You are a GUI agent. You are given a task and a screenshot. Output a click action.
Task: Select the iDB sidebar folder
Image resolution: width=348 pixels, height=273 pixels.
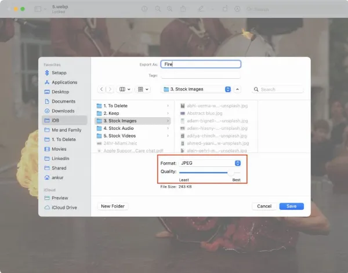64,121
